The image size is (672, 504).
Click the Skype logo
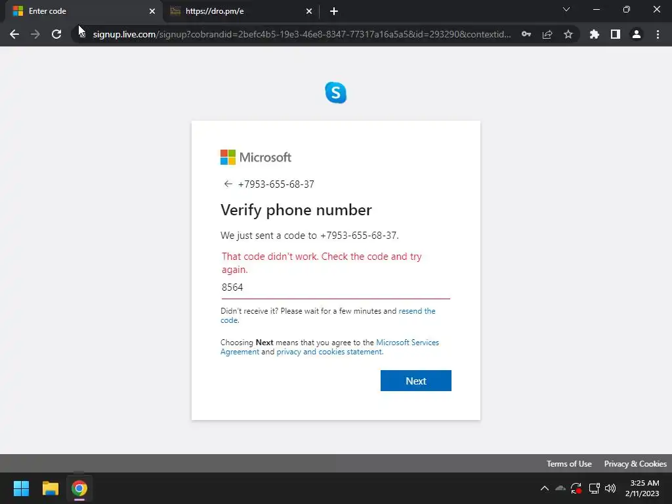click(x=335, y=93)
